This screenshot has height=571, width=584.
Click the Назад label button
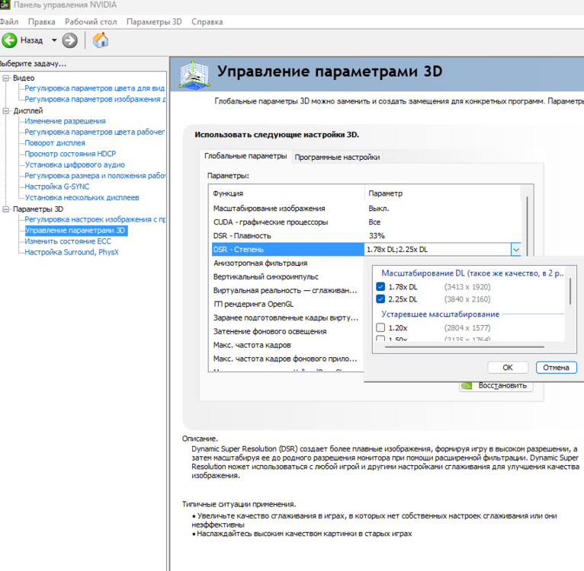[32, 40]
